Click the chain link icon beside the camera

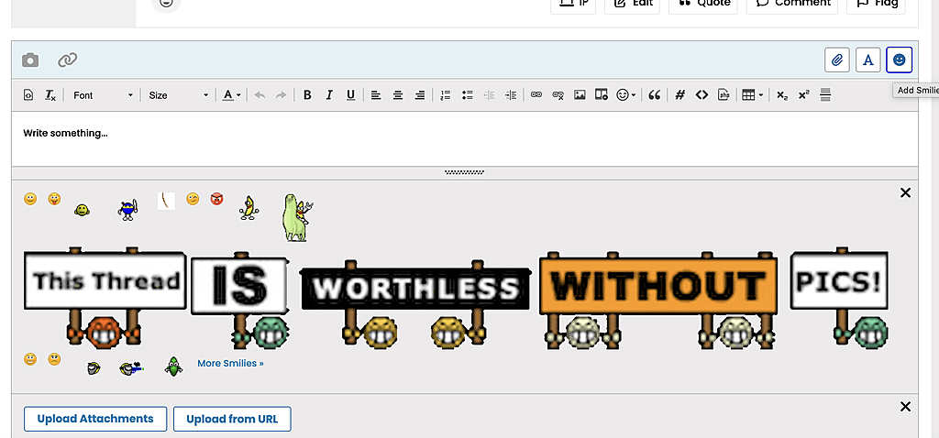[68, 60]
